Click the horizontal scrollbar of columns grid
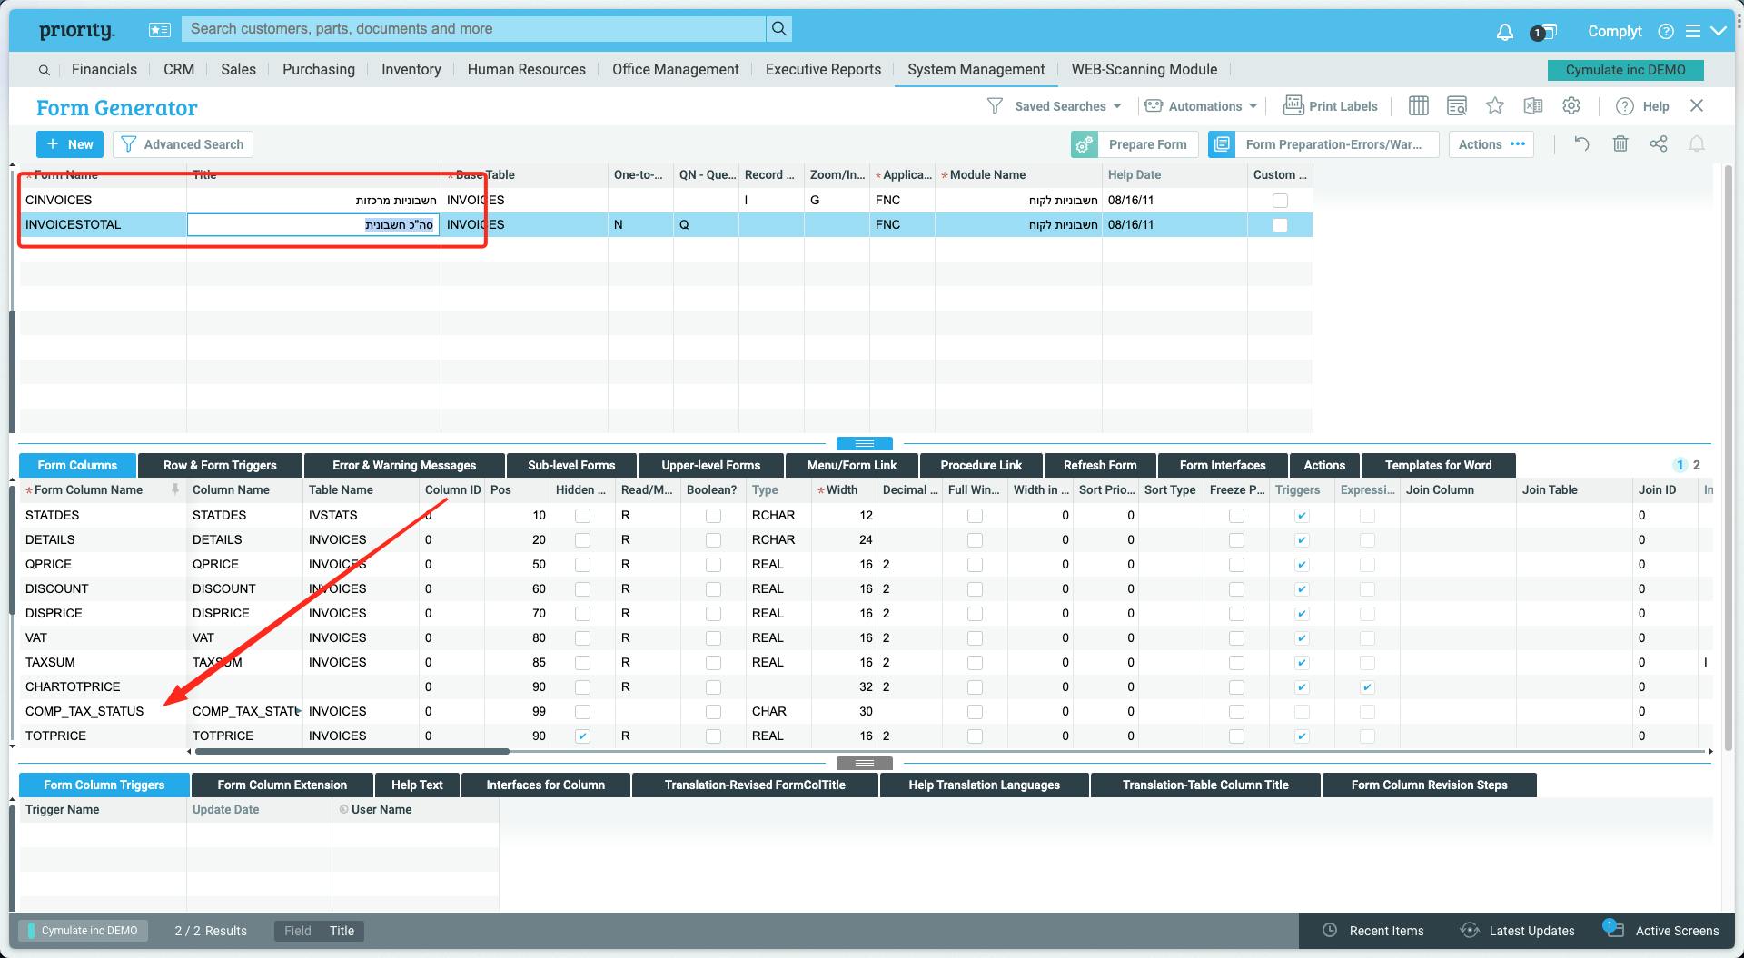The height and width of the screenshot is (958, 1744). pos(352,751)
